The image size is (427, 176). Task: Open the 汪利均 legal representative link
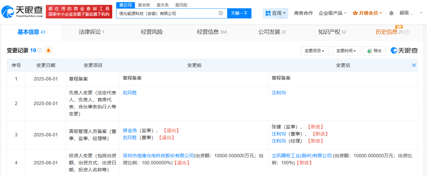pyautogui.click(x=279, y=93)
